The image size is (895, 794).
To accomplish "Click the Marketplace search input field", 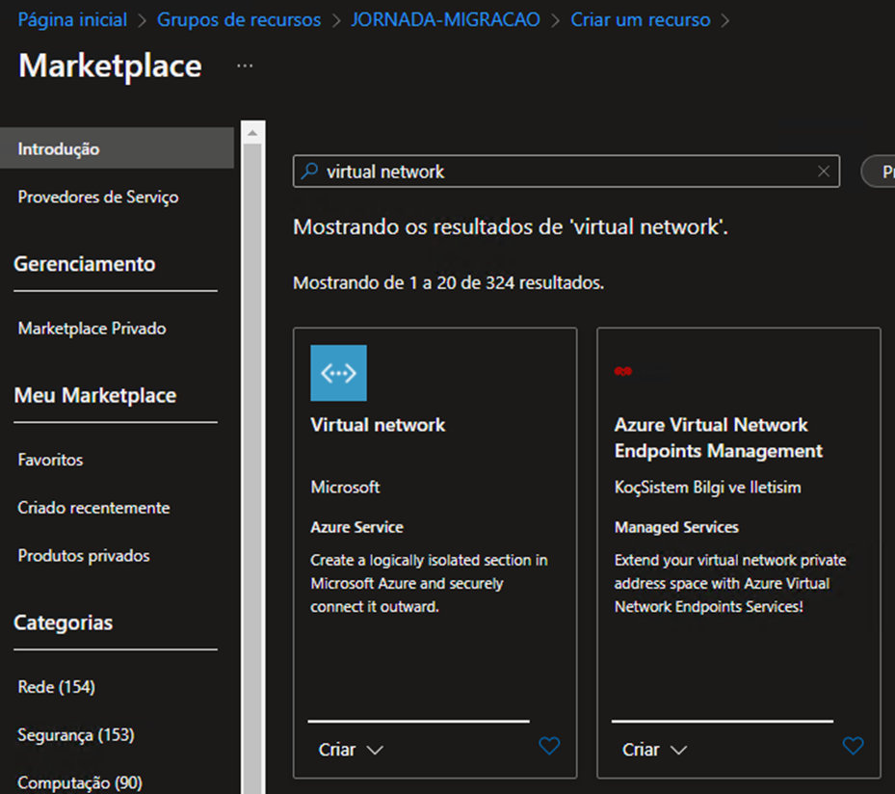I will (566, 172).
